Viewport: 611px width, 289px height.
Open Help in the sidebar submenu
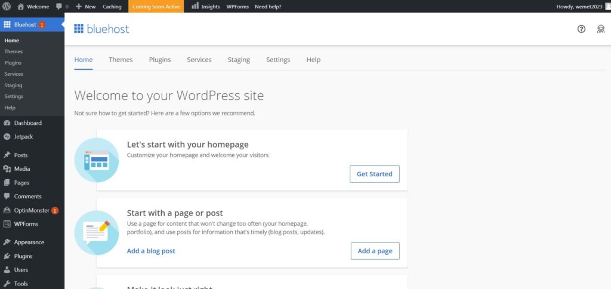coord(10,107)
